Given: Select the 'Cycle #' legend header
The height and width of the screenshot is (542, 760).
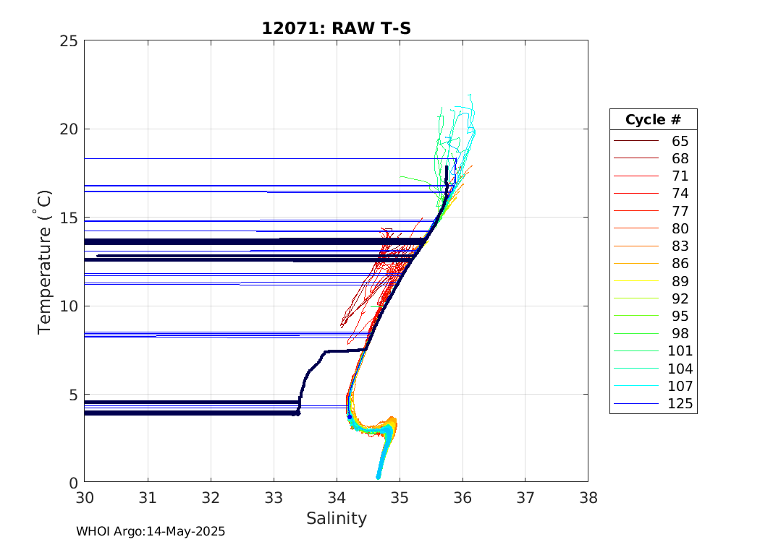Looking at the screenshot, I should 653,119.
